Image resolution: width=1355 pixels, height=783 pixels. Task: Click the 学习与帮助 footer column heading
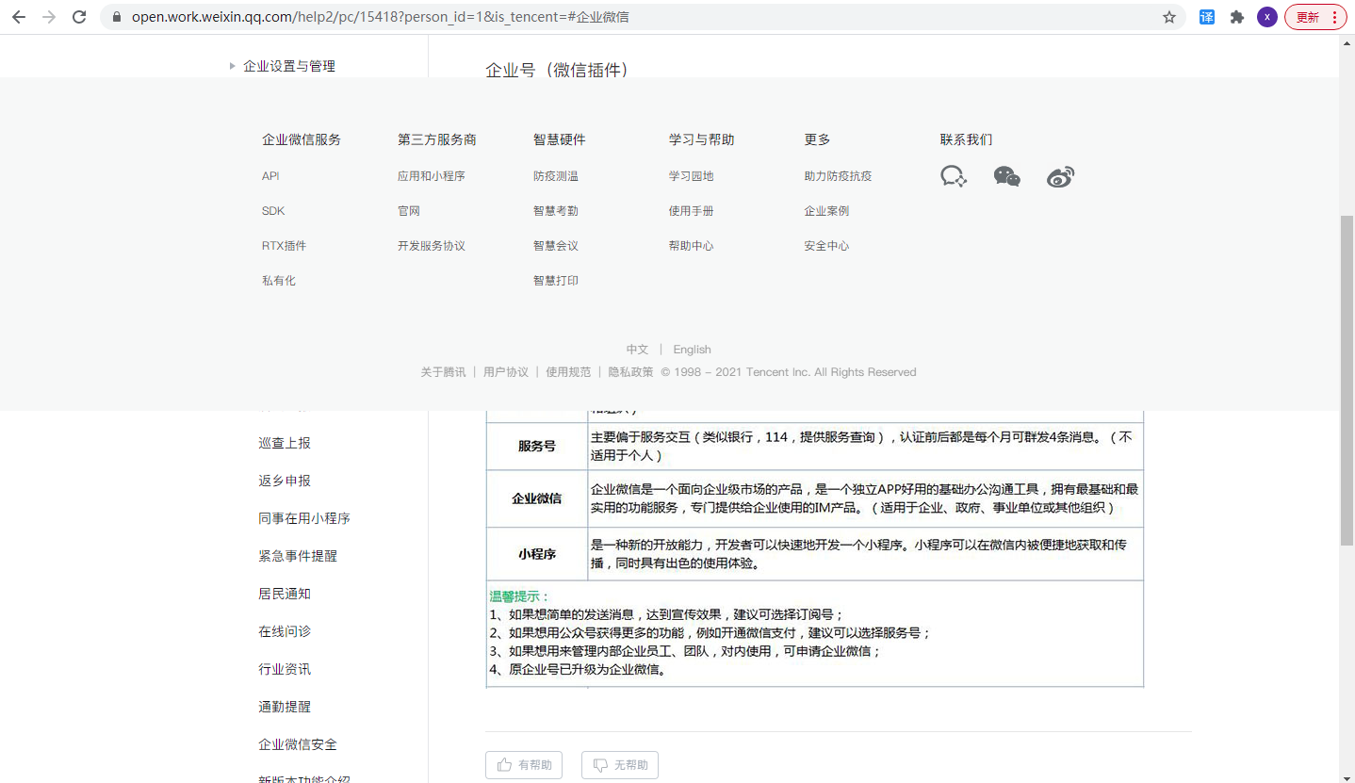pyautogui.click(x=702, y=139)
